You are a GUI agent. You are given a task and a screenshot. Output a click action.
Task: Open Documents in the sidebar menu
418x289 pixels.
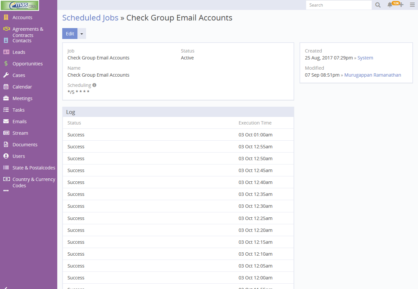[25, 145]
